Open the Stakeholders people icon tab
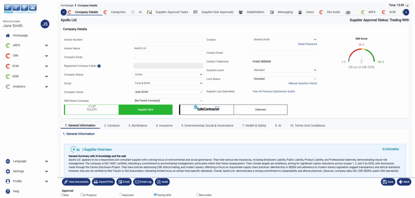The width and height of the screenshot is (415, 198). pyautogui.click(x=241, y=12)
